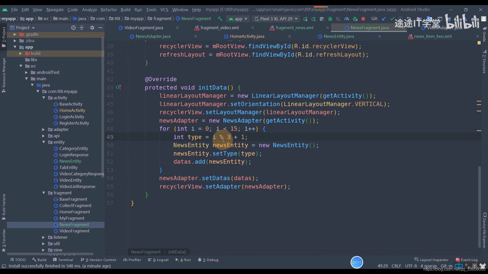Image resolution: width=488 pixels, height=274 pixels.
Task: Collapse the app module node
Action: [15, 47]
